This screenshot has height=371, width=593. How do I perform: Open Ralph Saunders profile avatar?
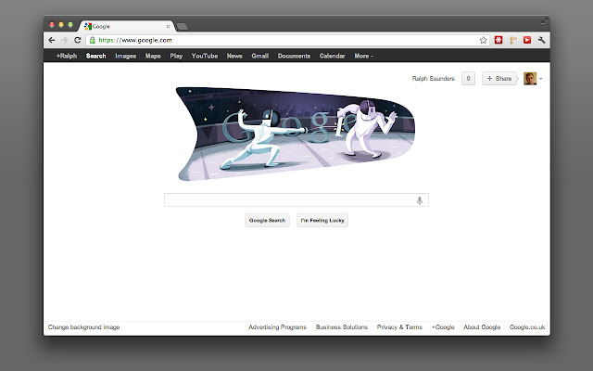[530, 78]
